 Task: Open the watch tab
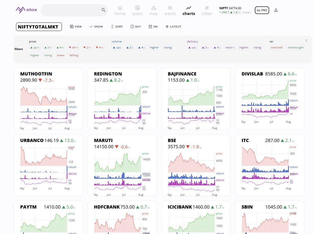tap(170, 11)
